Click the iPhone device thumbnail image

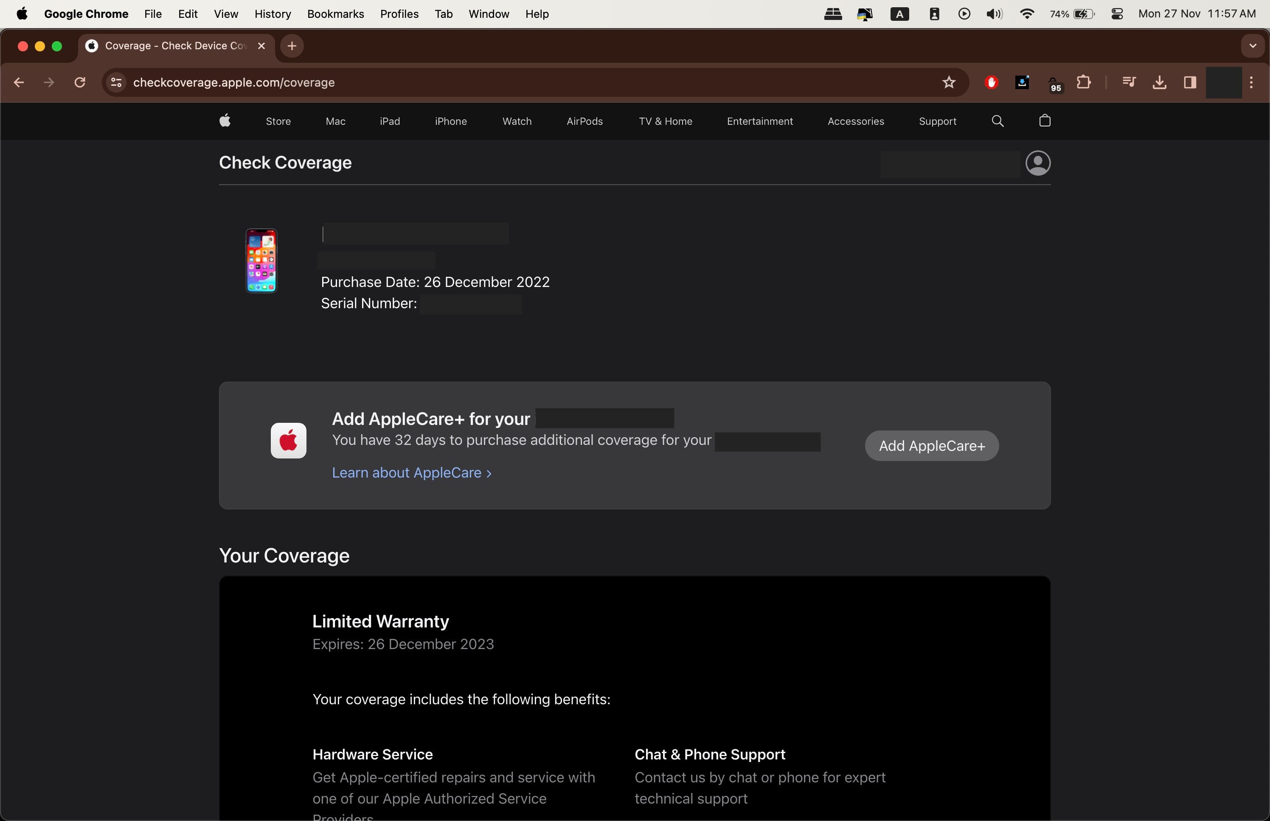pyautogui.click(x=261, y=261)
